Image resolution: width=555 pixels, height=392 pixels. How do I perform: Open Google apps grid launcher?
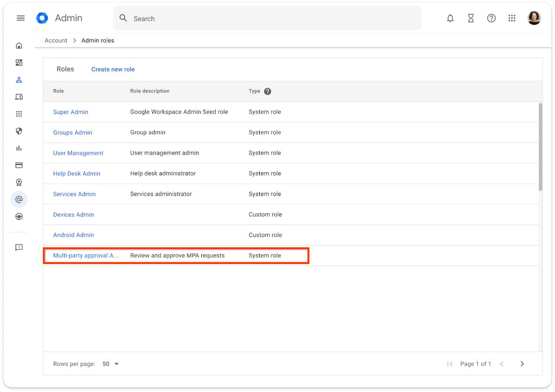click(x=512, y=18)
